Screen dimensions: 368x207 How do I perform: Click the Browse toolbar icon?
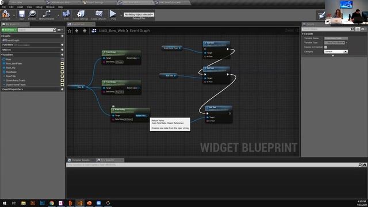coord(32,15)
